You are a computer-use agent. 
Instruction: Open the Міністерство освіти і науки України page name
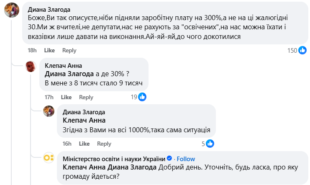(114, 159)
